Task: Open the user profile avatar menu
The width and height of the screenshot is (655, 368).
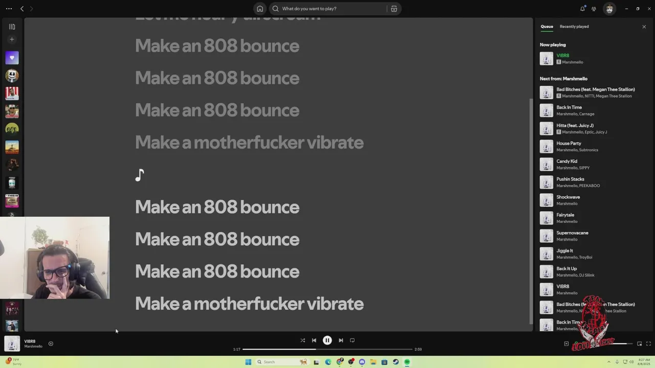Action: (x=609, y=9)
